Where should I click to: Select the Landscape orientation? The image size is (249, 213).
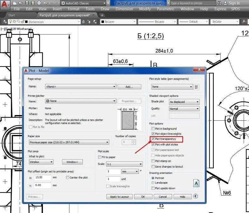pyautogui.click(x=153, y=183)
